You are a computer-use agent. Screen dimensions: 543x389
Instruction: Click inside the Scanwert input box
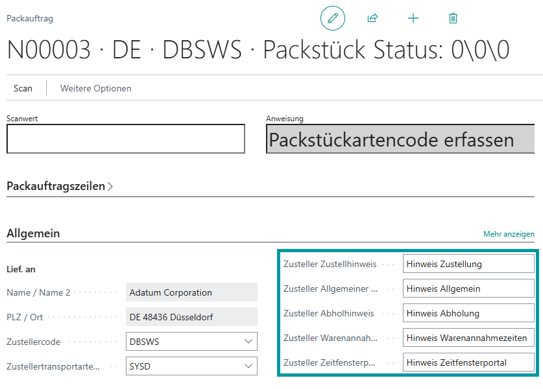(125, 139)
